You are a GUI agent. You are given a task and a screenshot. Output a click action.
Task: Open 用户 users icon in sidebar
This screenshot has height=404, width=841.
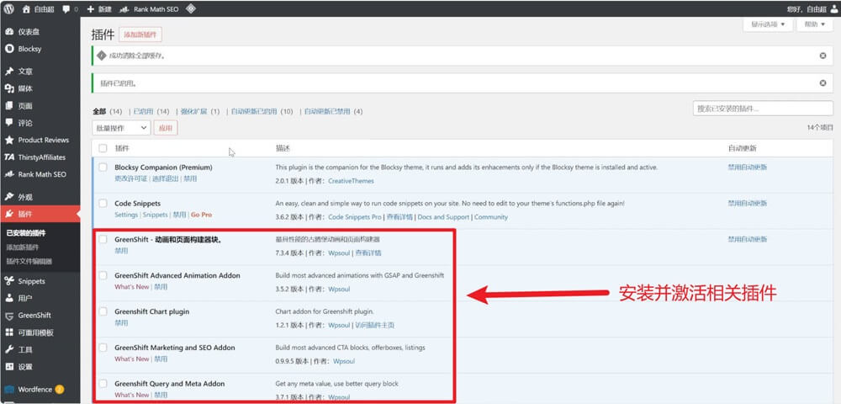[9, 298]
